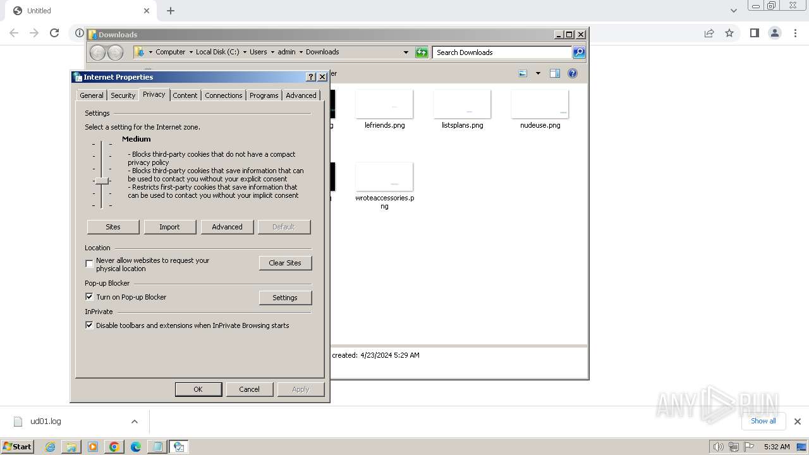This screenshot has width=809, height=455.
Task: Uncheck Turn on Pop-up Blocker
Action: (x=89, y=296)
